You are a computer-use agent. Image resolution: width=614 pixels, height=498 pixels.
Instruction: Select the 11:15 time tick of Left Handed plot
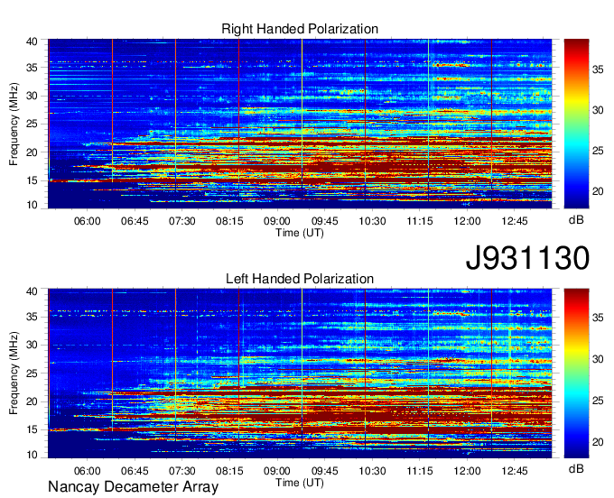point(419,471)
